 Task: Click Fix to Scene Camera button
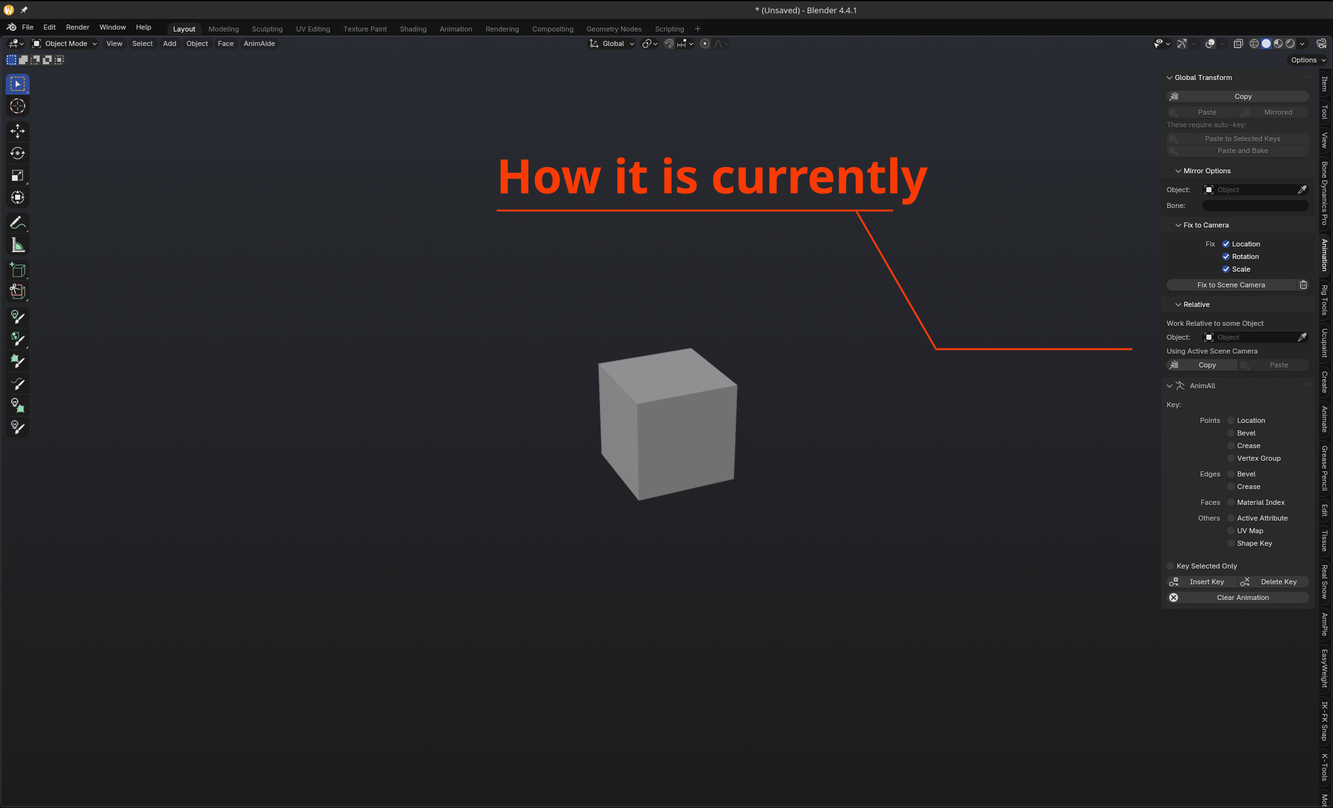coord(1231,285)
